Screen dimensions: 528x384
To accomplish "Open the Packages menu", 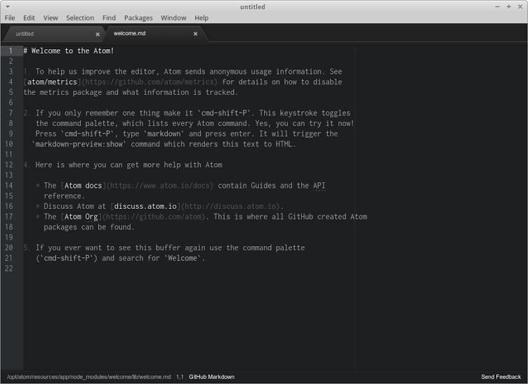I will coord(138,18).
